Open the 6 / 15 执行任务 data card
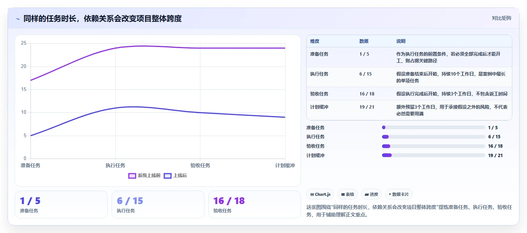527x233 pixels. (x=158, y=204)
